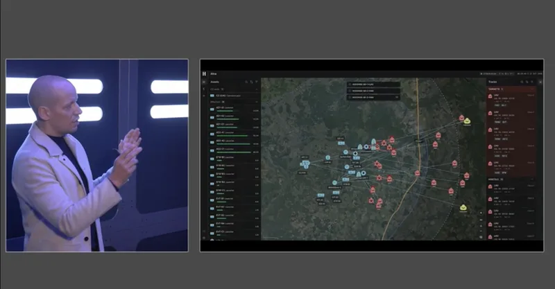Select the first UAV entry under Hostile
The image size is (555, 289).
[x=512, y=189]
